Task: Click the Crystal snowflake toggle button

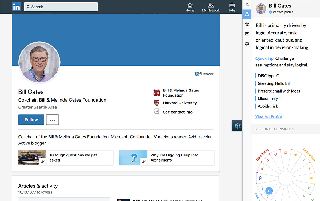Action: tap(237, 126)
